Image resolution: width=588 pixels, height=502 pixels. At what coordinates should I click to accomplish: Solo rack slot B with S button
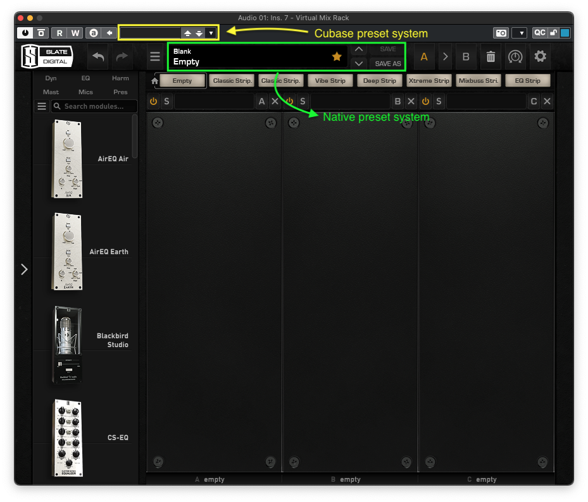303,101
